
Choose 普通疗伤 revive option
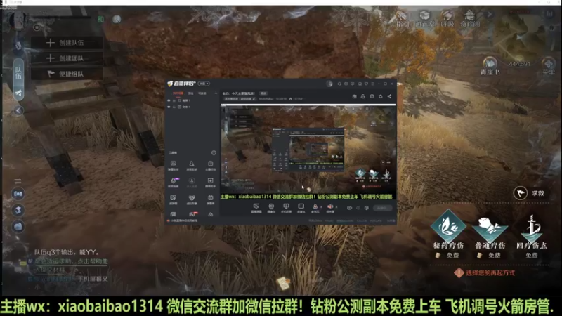point(490,237)
